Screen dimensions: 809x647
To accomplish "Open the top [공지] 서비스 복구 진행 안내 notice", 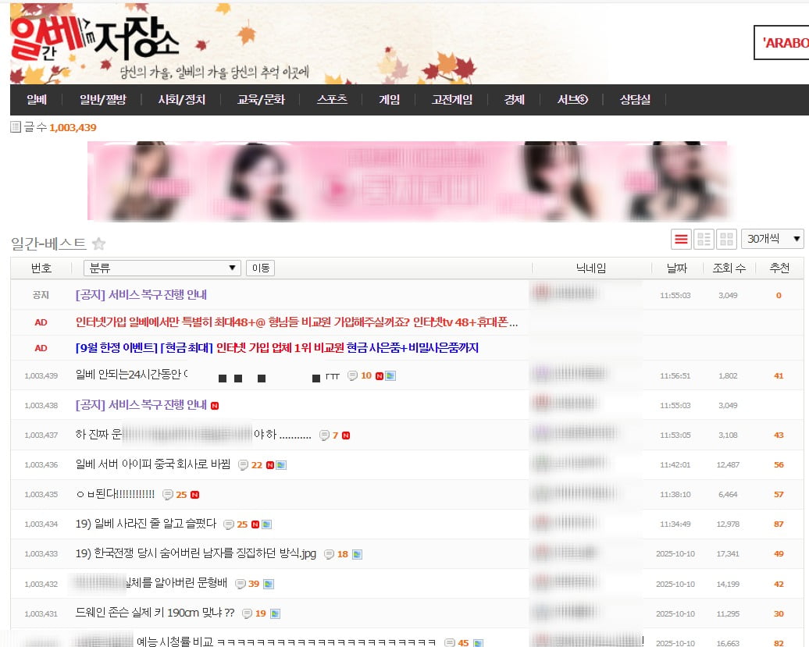I will click(x=141, y=295).
